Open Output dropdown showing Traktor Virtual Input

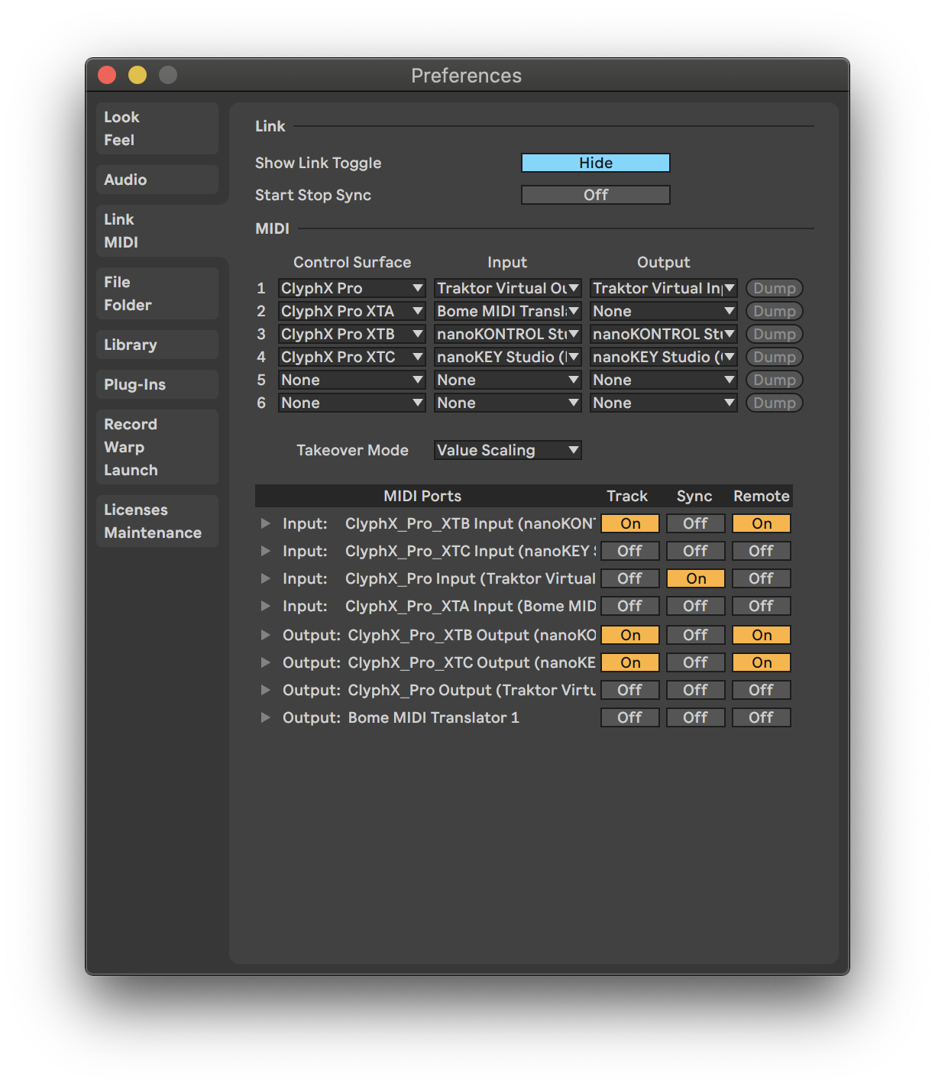point(664,288)
